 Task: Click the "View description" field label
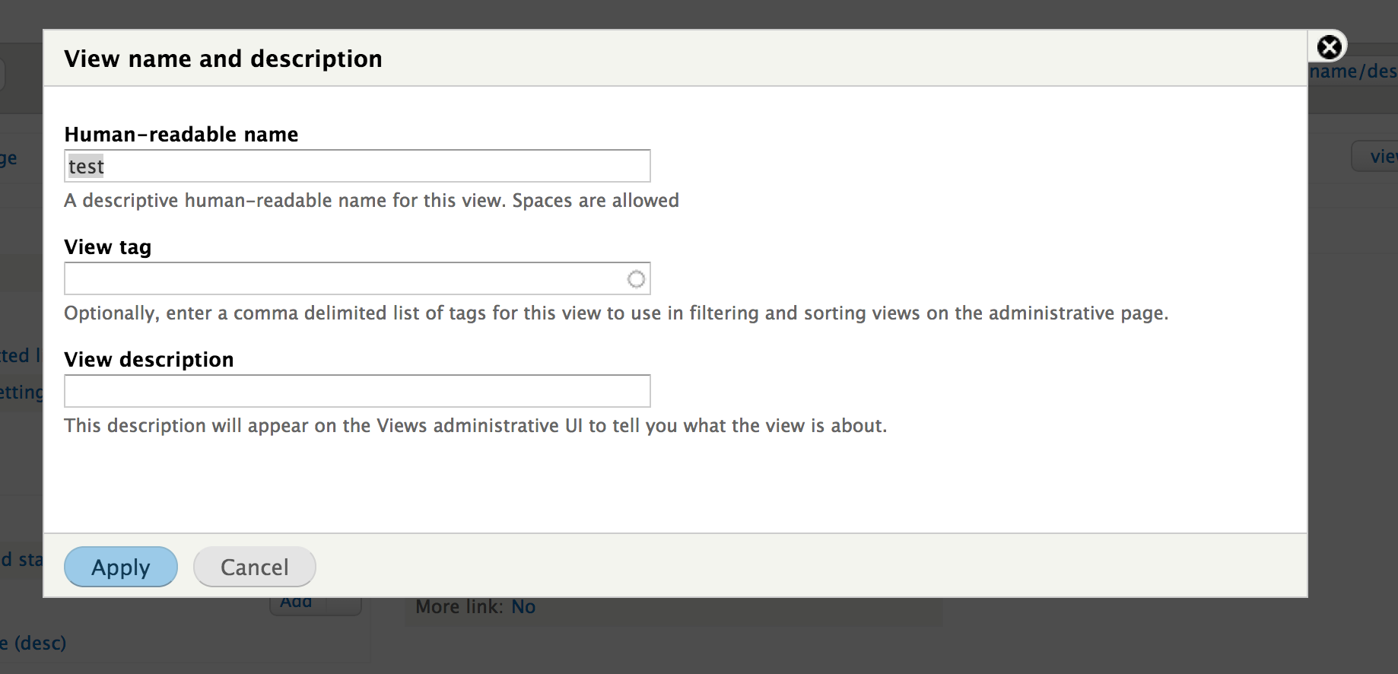[148, 360]
